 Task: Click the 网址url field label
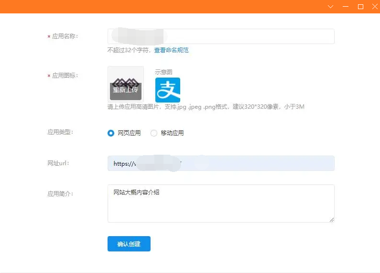click(58, 163)
